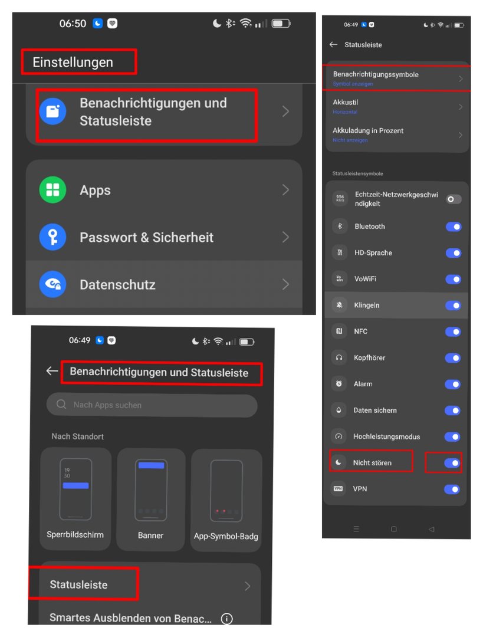Go back from Statusleiste using arrow
The image size is (483, 637).
pyautogui.click(x=334, y=44)
